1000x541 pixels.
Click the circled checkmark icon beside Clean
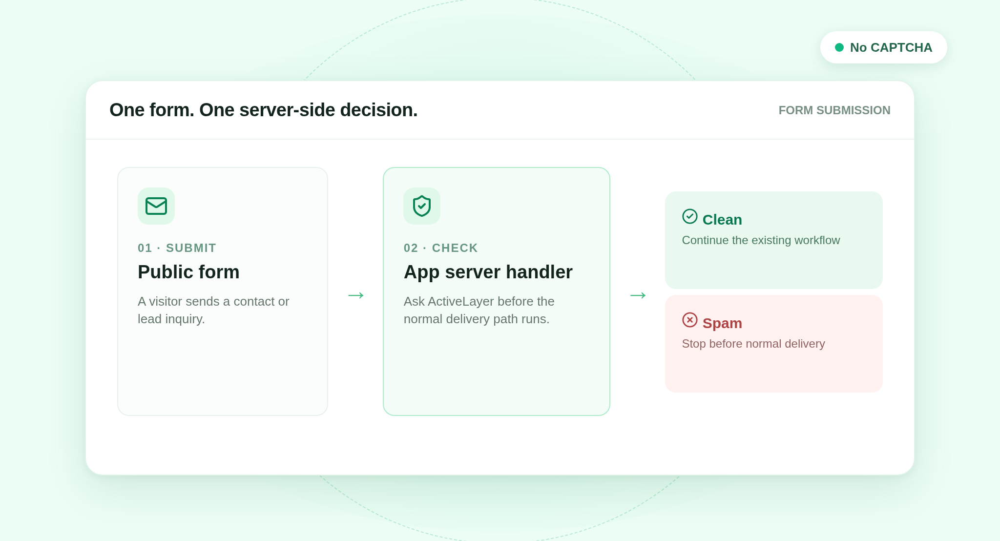690,216
